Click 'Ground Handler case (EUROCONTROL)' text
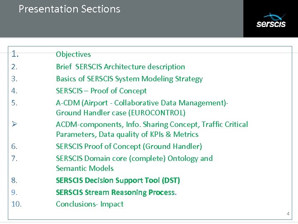The image size is (298, 224). [120, 113]
